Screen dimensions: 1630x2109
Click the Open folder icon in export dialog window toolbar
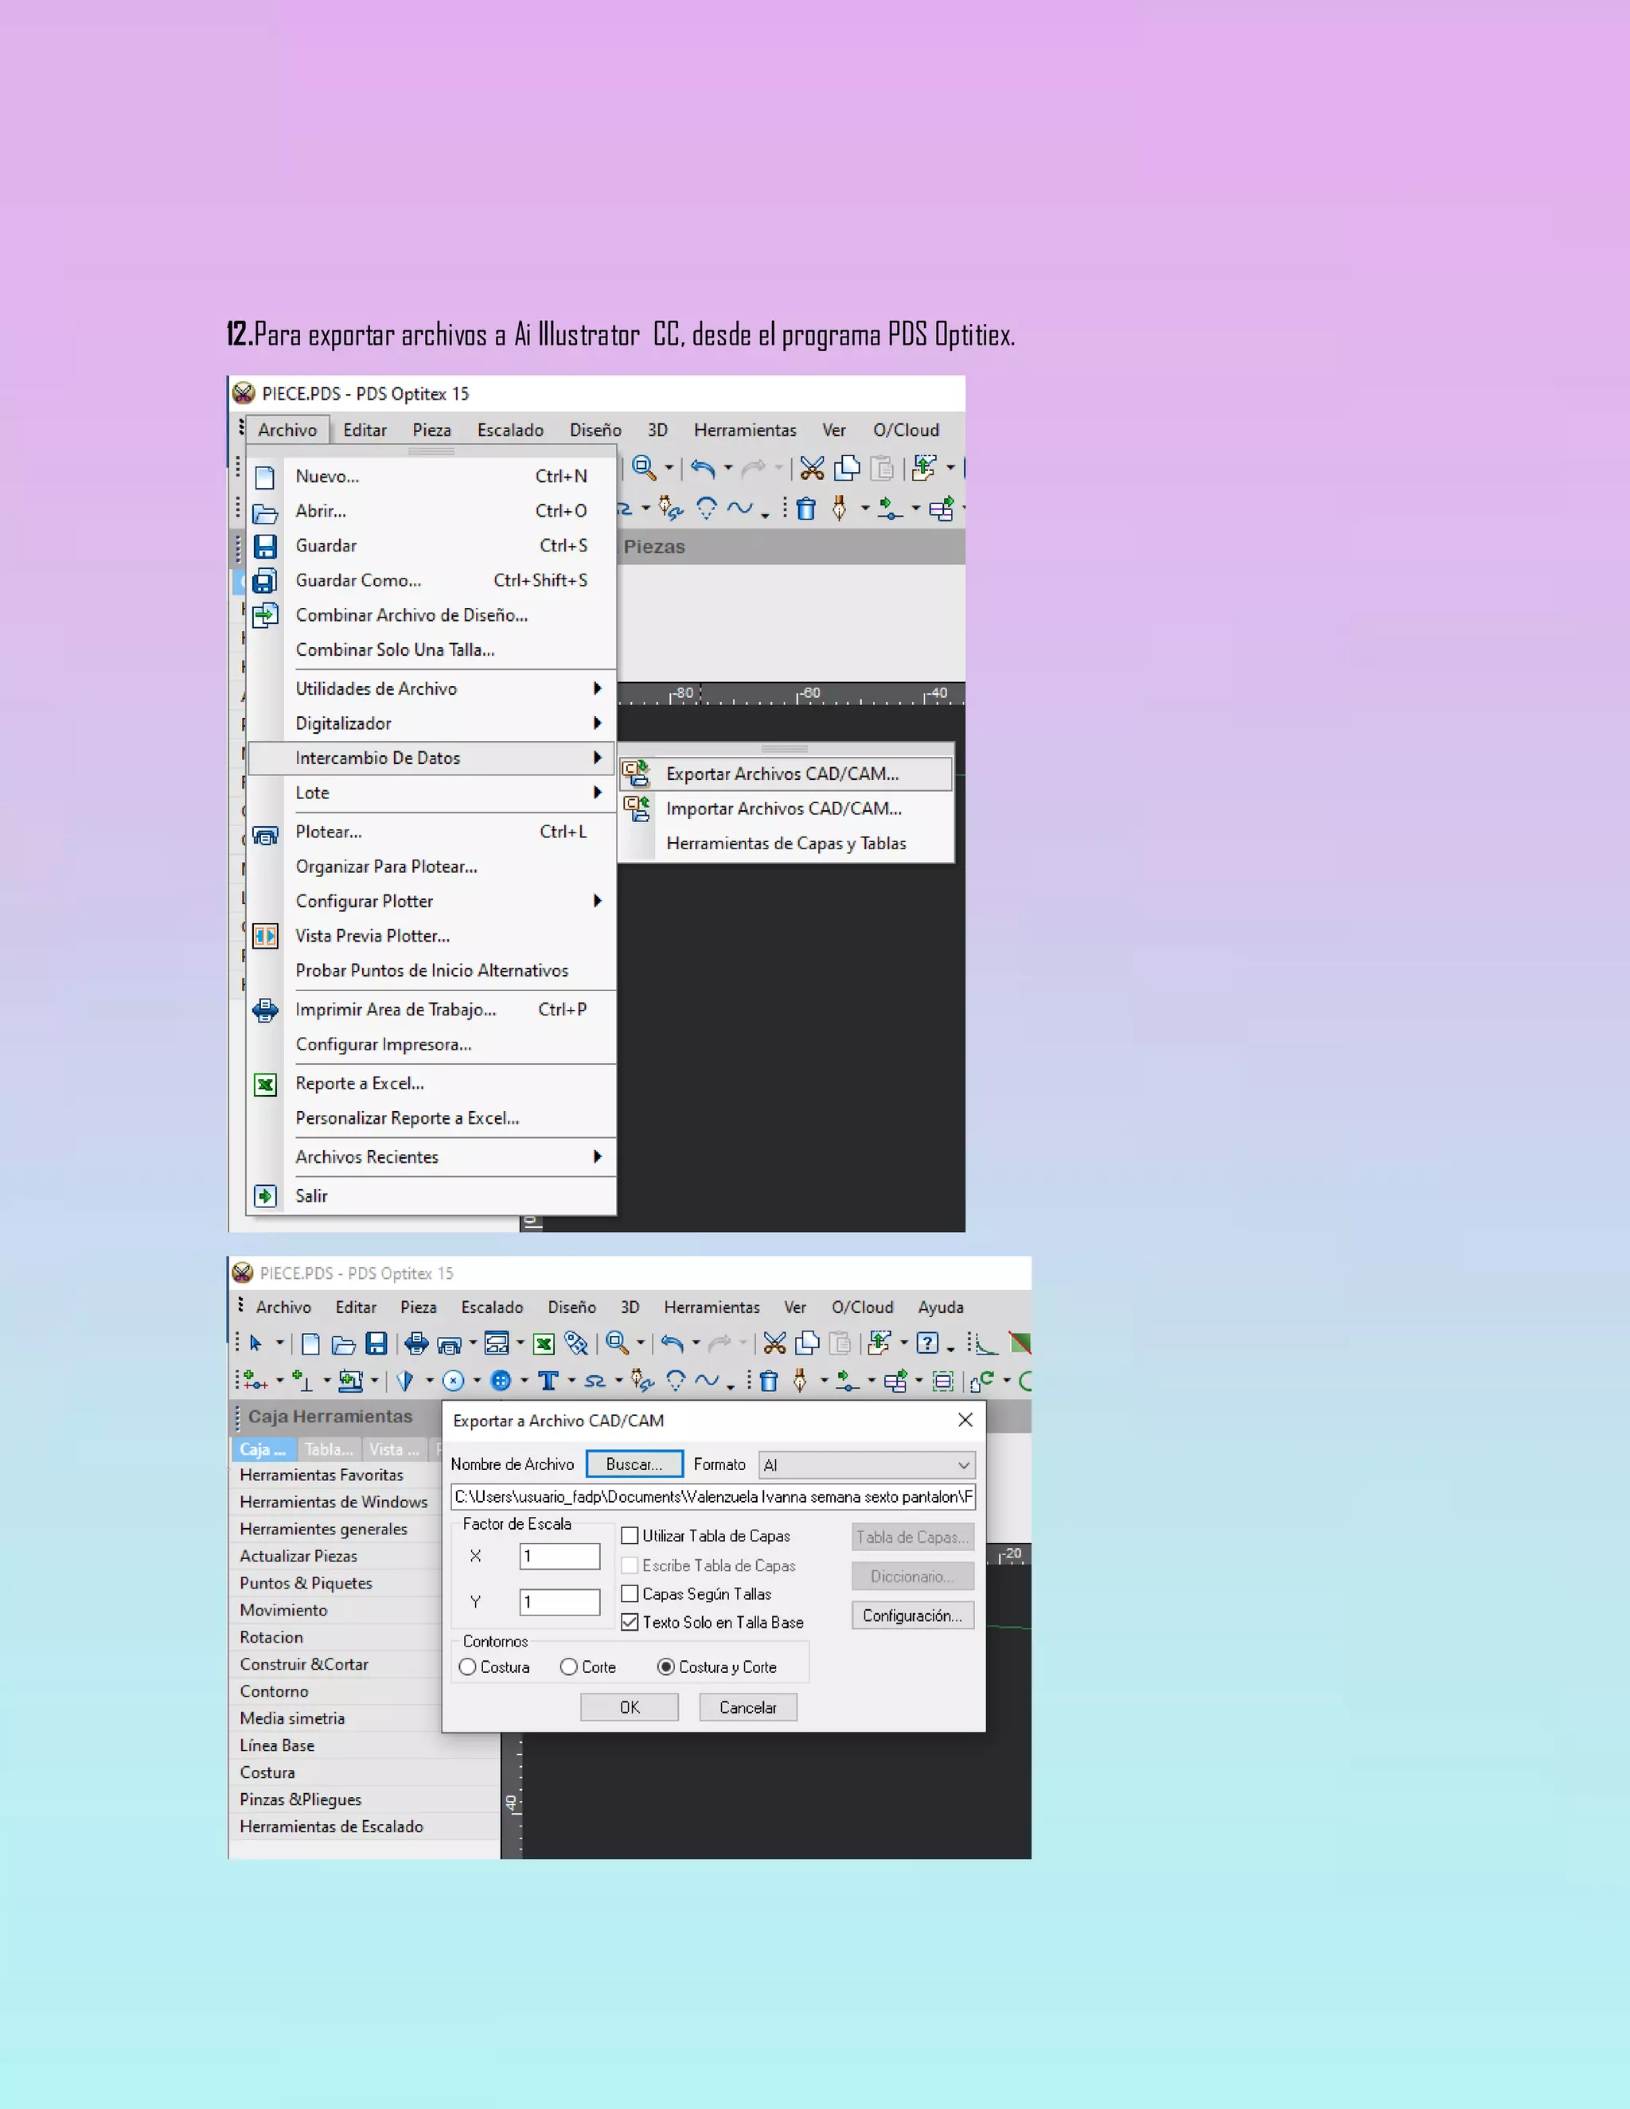[x=343, y=1343]
